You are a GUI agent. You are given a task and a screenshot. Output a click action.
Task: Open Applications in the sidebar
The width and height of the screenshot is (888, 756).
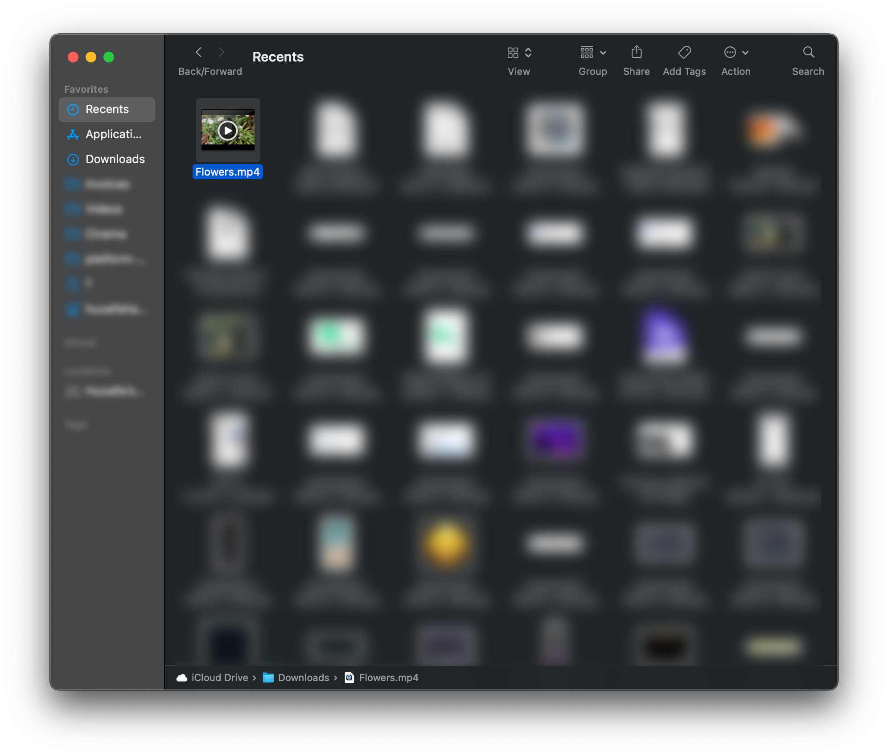coord(113,135)
